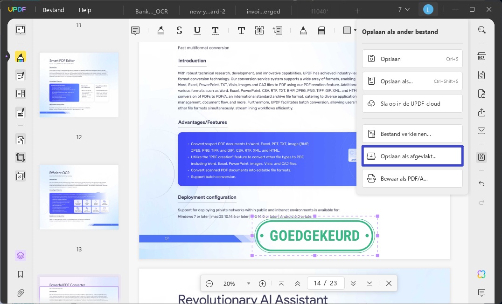Select the Text callout tool

tap(277, 30)
